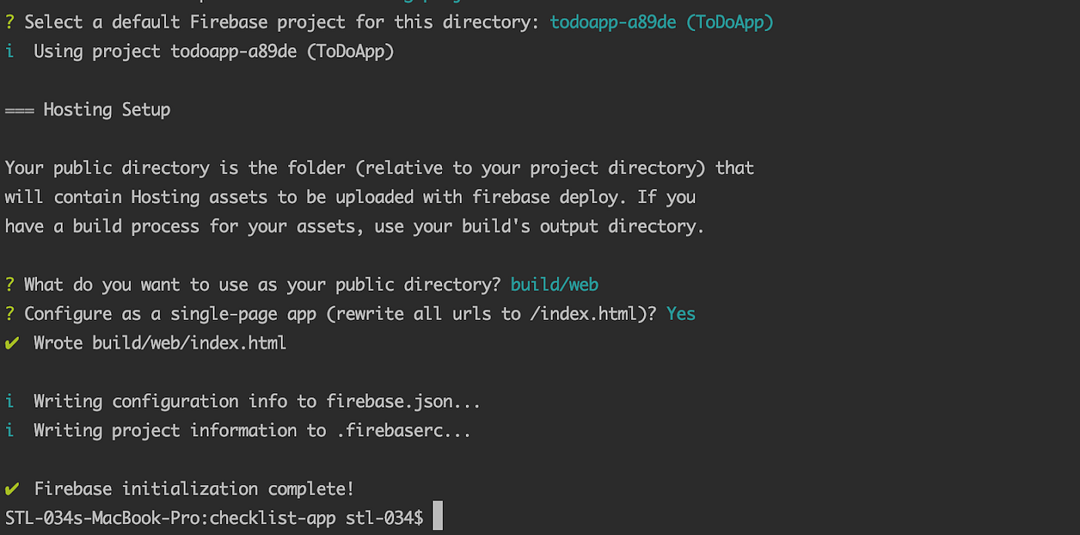Click the question mark before 'What do you want to use'
The image size is (1080, 535).
(9, 284)
